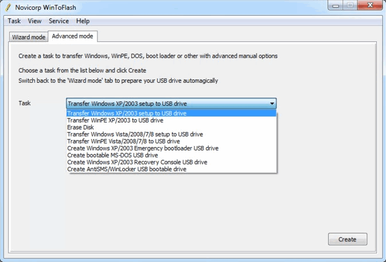Screen dimensions: 386x262
Task: Pick Create bootable MS-DOS USB drive
Action: 112,155
